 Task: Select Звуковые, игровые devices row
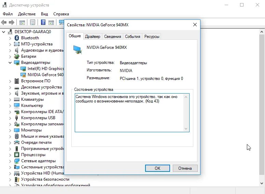(42, 93)
